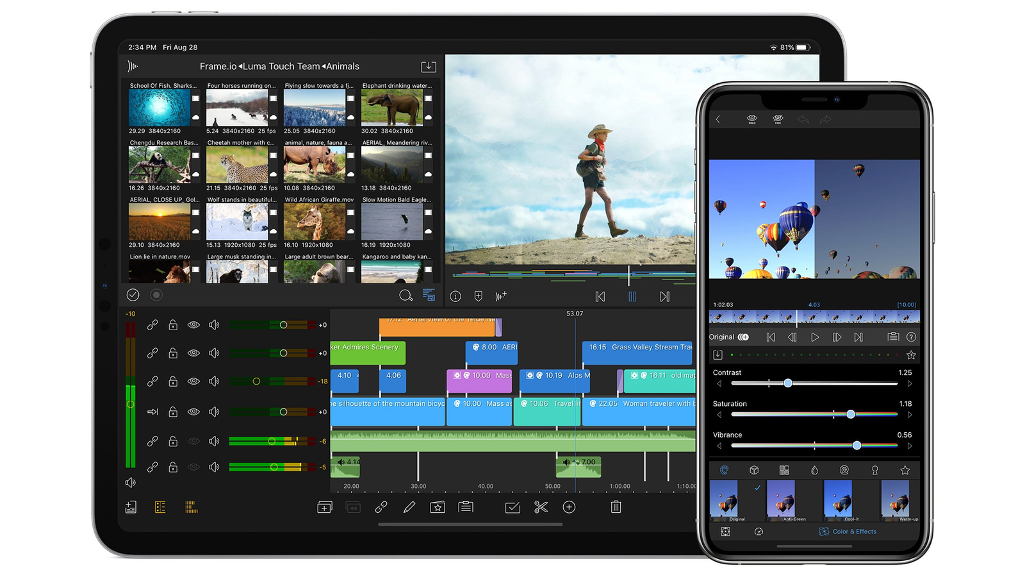Tap the circled plus icon in toolbar
Viewport: 1025px width, 577px height.
click(x=569, y=507)
